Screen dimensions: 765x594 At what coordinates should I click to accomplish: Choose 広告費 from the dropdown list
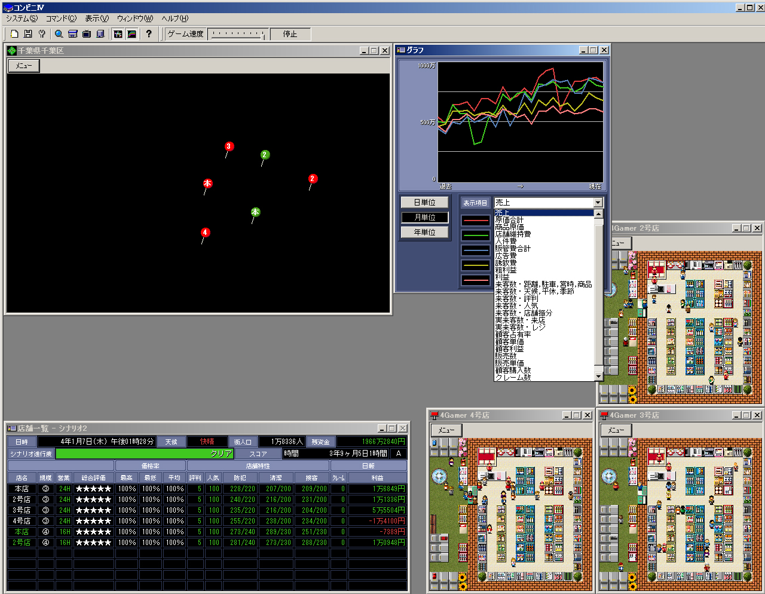506,256
